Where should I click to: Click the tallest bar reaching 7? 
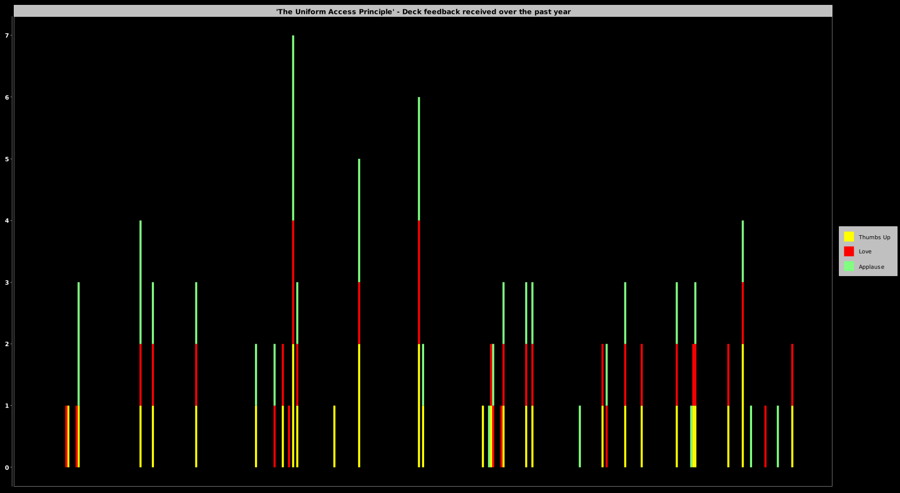click(x=293, y=251)
